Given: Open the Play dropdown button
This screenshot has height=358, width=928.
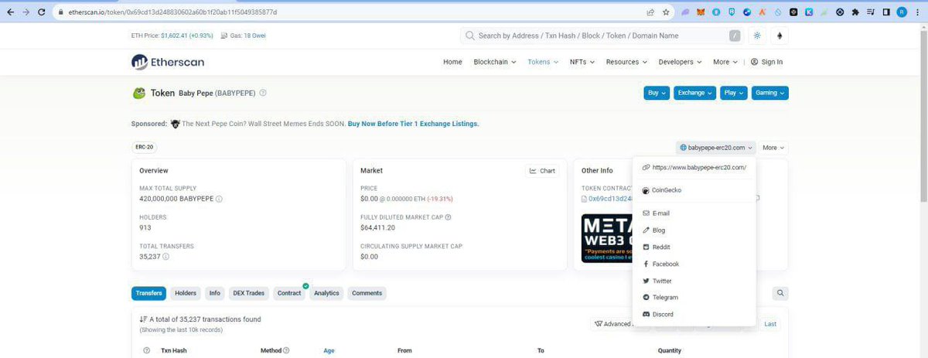Looking at the screenshot, I should pos(733,93).
